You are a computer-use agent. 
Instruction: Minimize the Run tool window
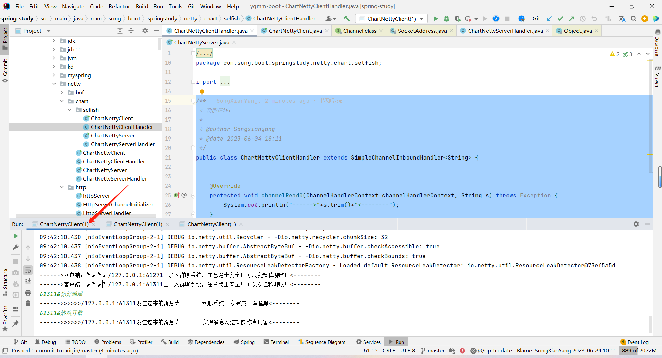[648, 224]
